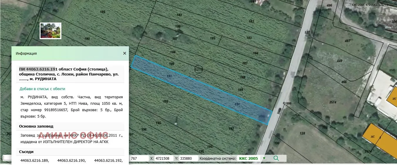Click the magnifier search icon in coordinate bar

(276, 158)
